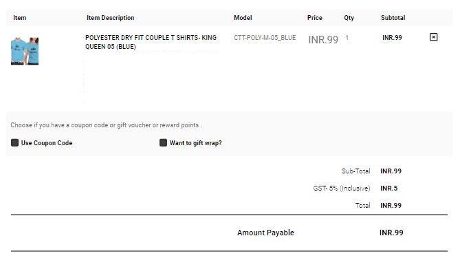The height and width of the screenshot is (258, 460).
Task: Edit the quantity field showing 1
Action: (x=347, y=38)
